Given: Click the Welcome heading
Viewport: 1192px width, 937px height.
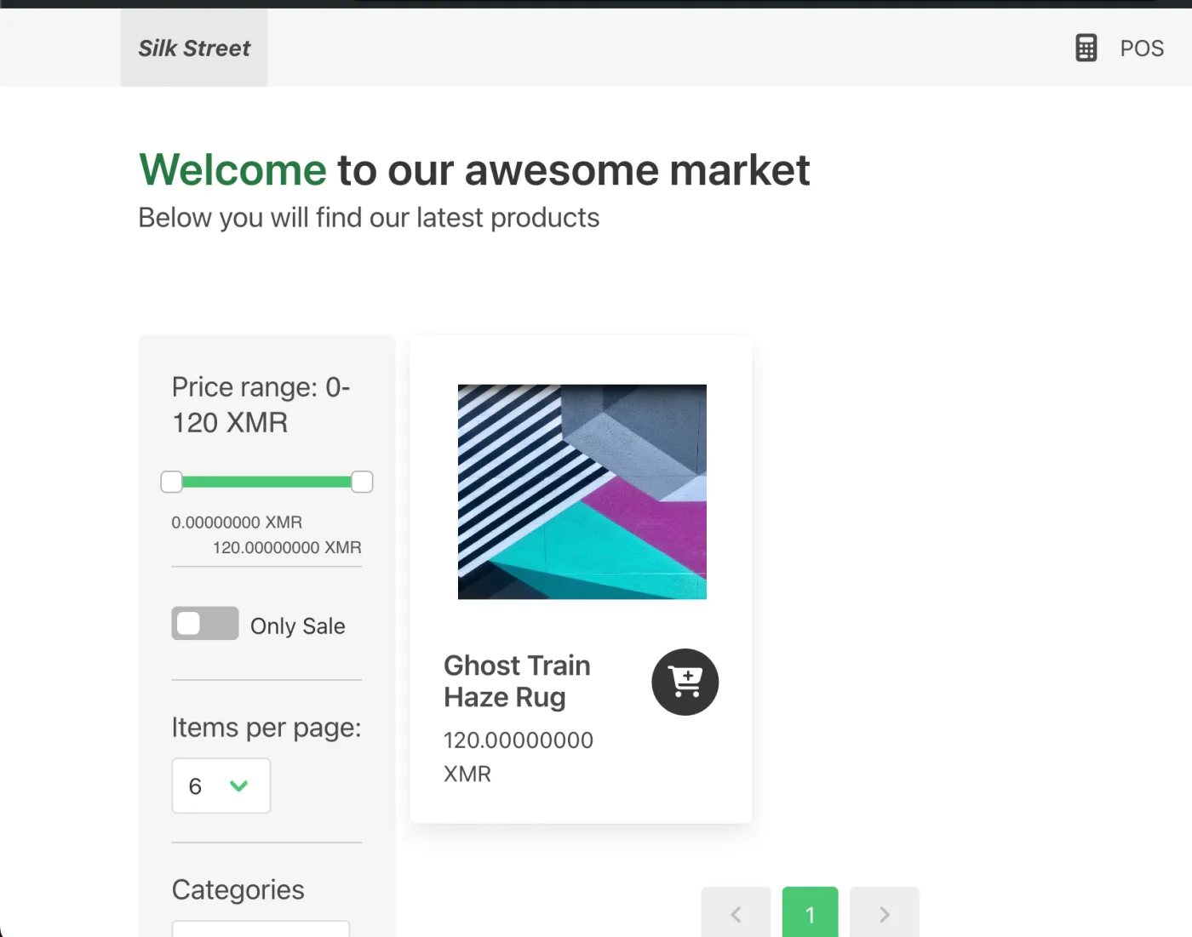Looking at the screenshot, I should [474, 169].
